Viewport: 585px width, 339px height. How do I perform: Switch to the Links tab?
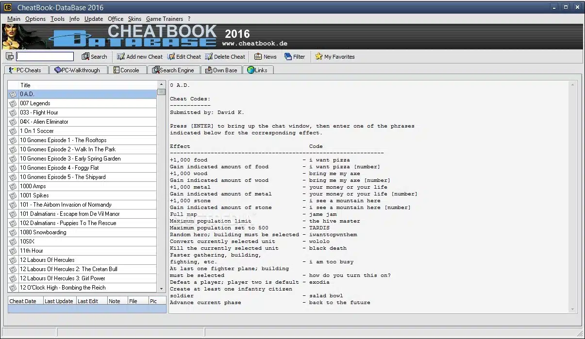point(258,70)
